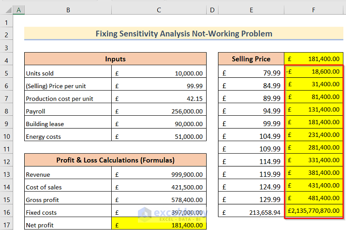
Task: Select the negative 18,600.00 result cell
Action: pyautogui.click(x=313, y=72)
